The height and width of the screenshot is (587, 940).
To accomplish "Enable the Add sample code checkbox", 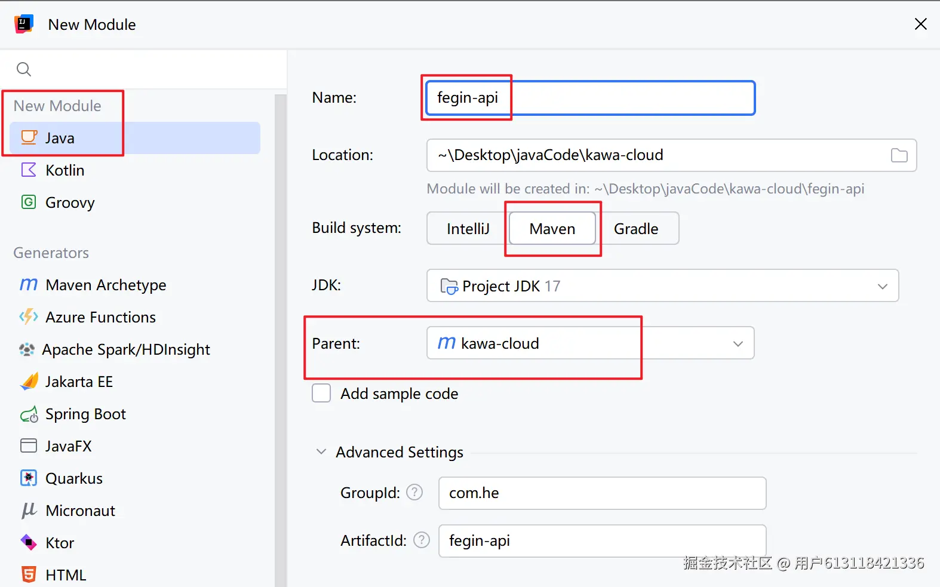I will coord(321,394).
